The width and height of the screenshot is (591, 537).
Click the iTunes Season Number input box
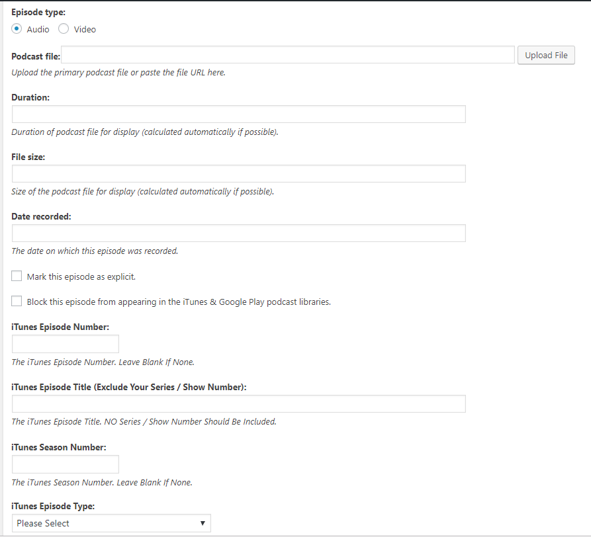66,464
